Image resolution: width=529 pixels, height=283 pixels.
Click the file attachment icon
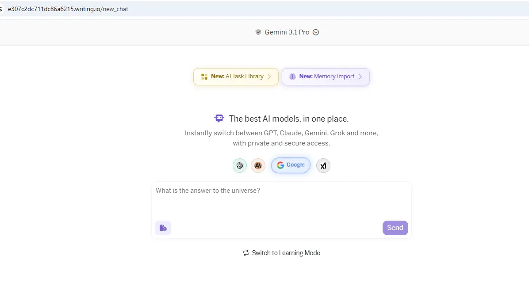point(163,228)
